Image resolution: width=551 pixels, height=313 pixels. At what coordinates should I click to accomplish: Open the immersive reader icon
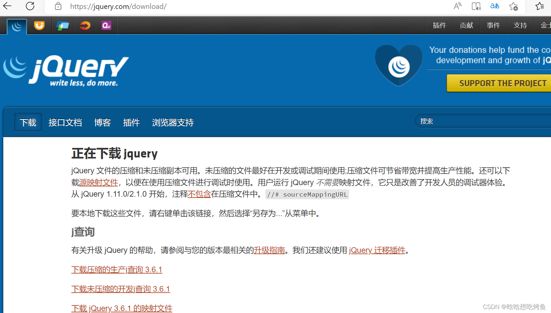476,6
